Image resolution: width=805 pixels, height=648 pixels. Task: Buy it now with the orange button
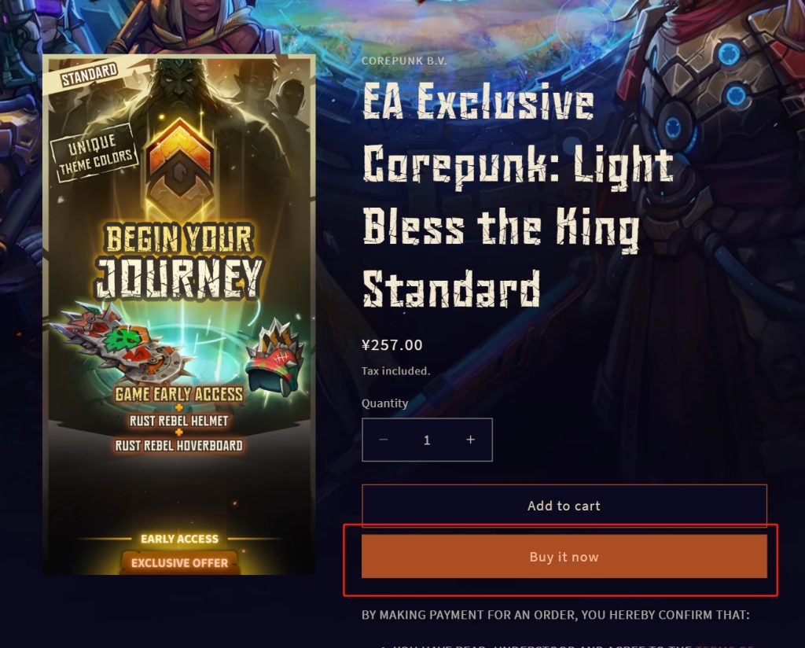[x=564, y=557]
